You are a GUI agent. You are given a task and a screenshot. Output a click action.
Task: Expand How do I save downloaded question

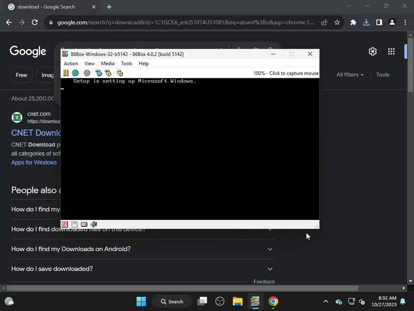click(x=143, y=269)
